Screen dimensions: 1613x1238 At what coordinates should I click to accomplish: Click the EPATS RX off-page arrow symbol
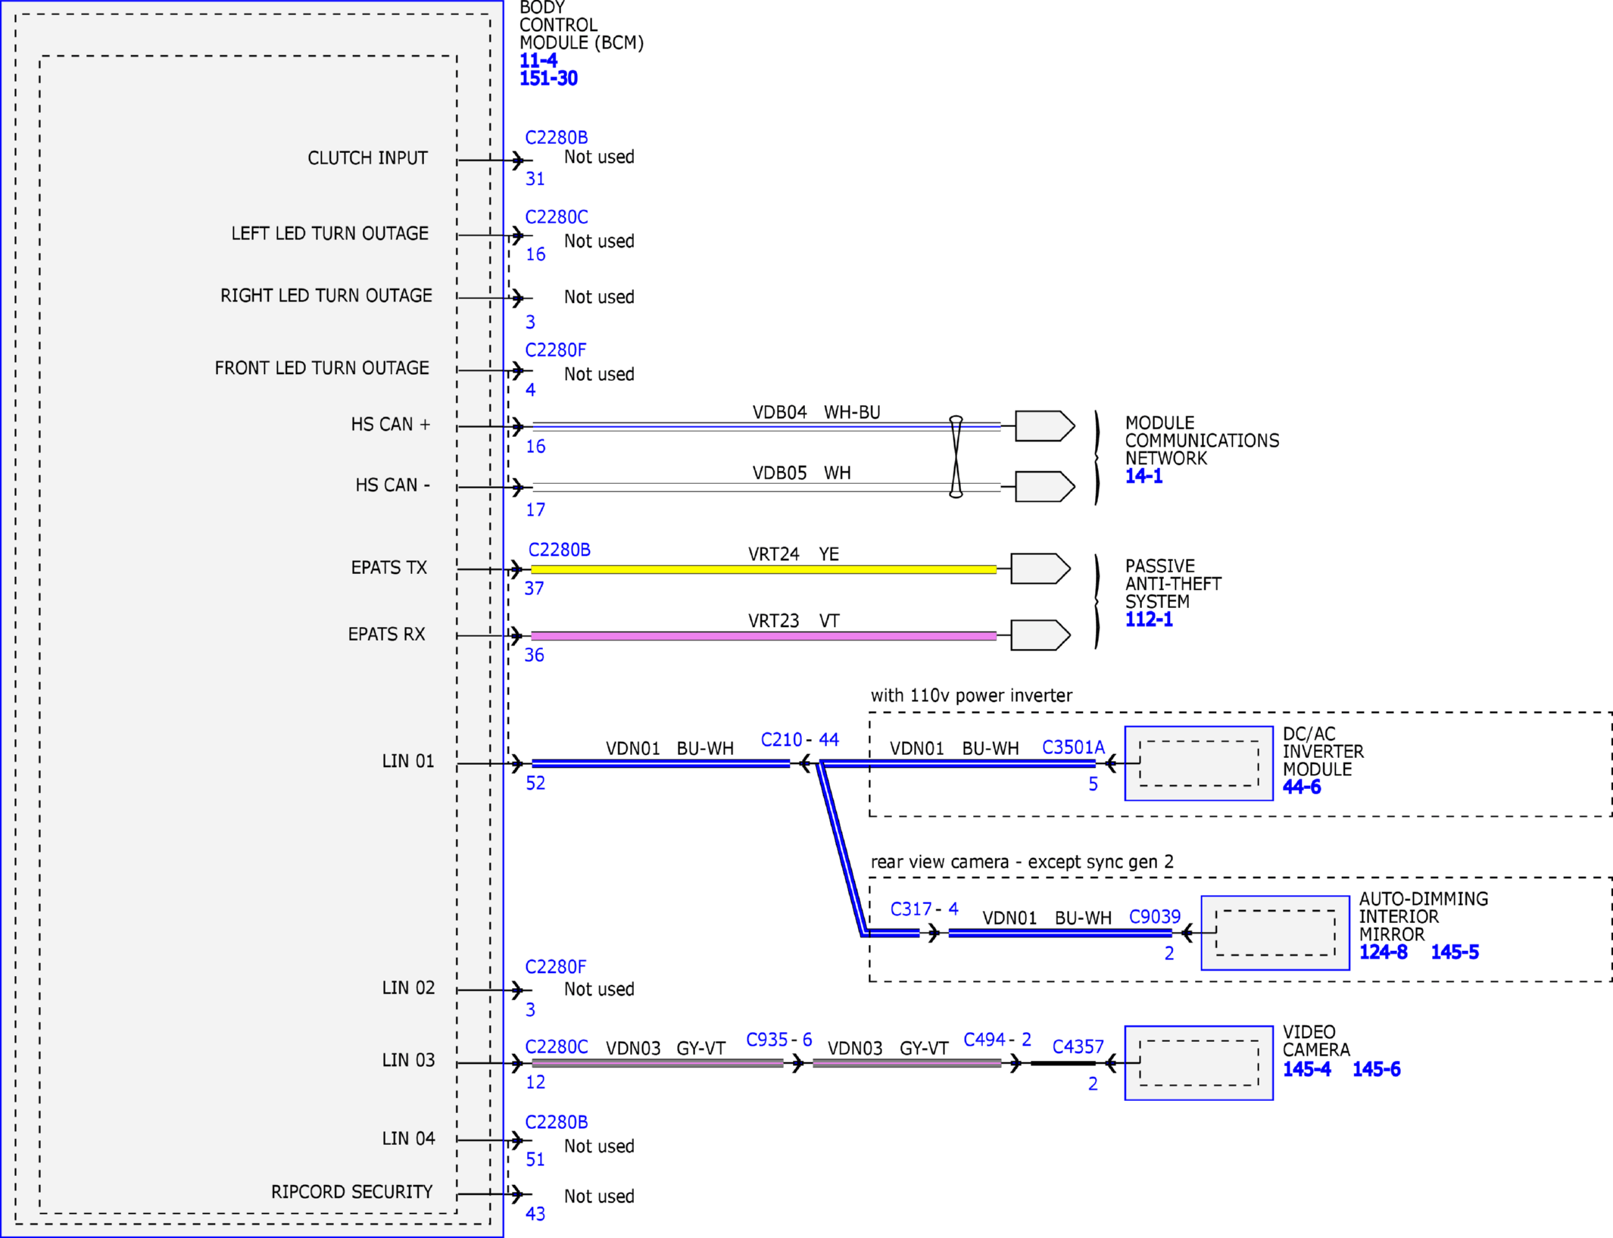(1040, 635)
